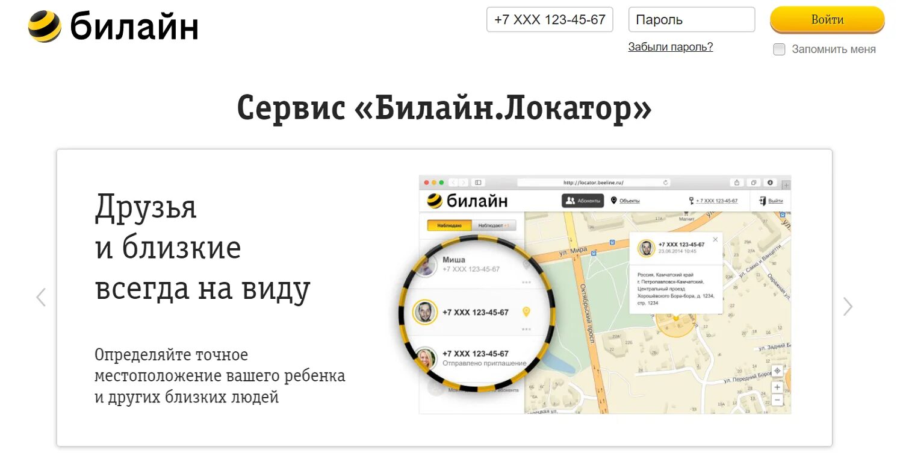
Task: Focus the Пароль password field
Action: (x=692, y=19)
